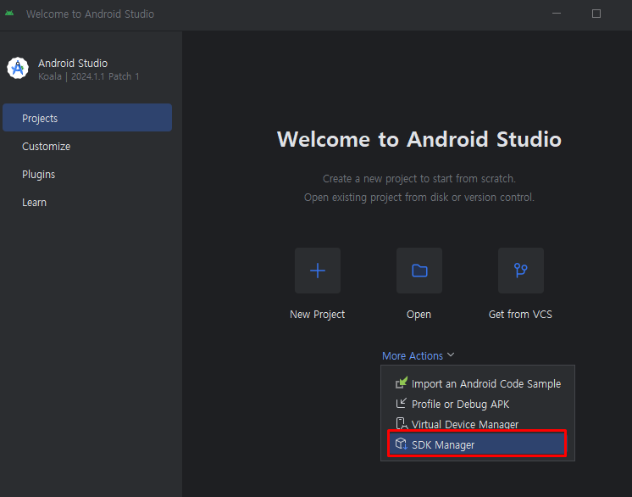
Task: Click the New Project plus icon
Action: click(x=318, y=271)
